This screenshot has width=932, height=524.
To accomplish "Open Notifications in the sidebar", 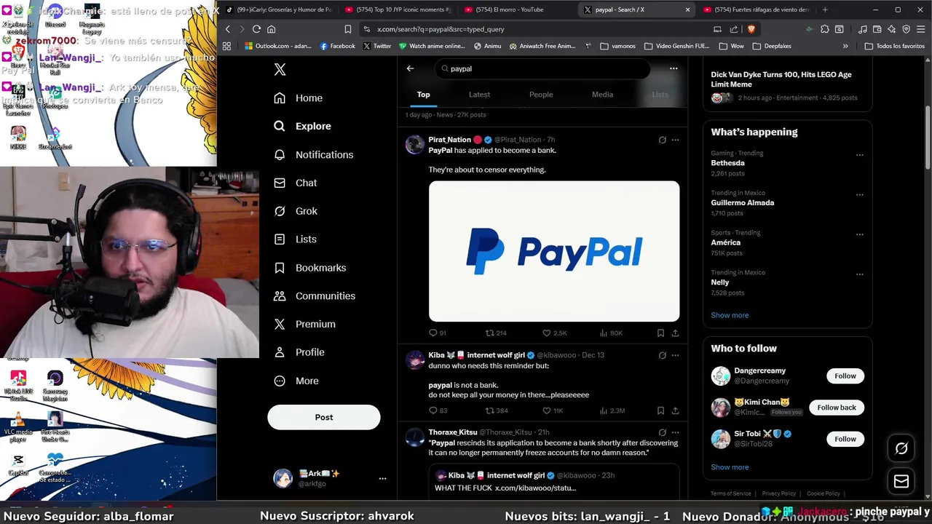I will coord(314,154).
